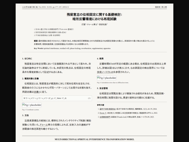The width and height of the screenshot is (189, 142).
Task: Click the subtitle 暗所反響環境における再現試験
Action: click(x=94, y=19)
